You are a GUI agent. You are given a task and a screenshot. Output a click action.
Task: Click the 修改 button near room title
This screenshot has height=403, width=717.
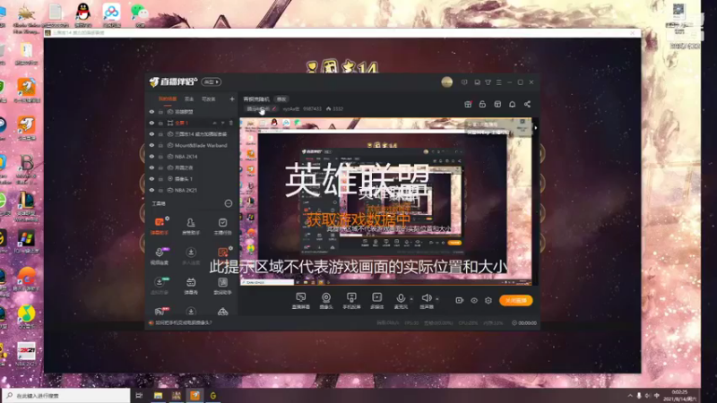[281, 99]
